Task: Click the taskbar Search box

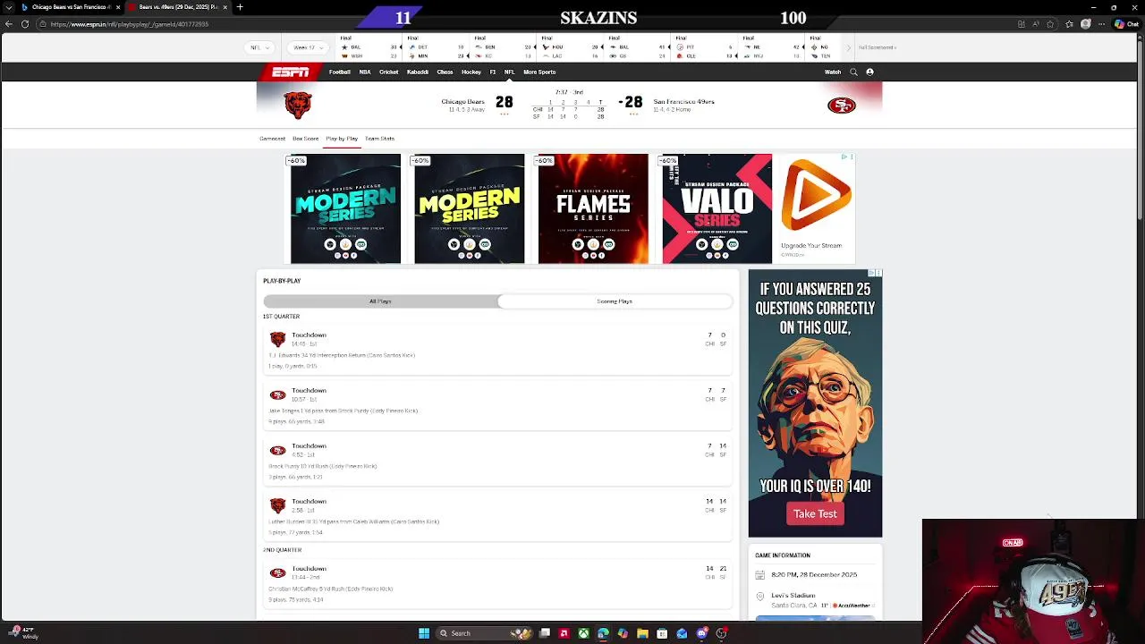Action: tap(483, 633)
